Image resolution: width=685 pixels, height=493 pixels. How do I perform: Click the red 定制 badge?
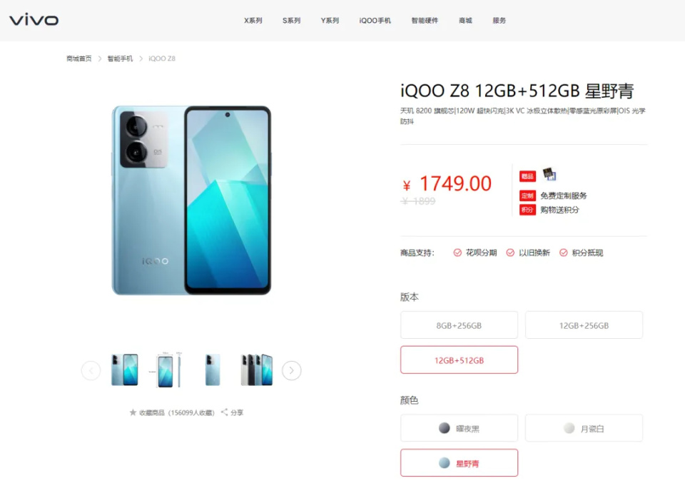pyautogui.click(x=527, y=195)
